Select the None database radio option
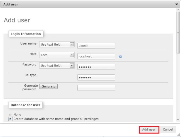This screenshot has width=181, height=137. tap(10, 115)
